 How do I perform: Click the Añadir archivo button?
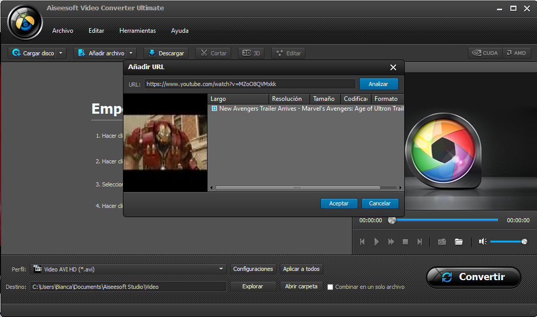pyautogui.click(x=100, y=53)
